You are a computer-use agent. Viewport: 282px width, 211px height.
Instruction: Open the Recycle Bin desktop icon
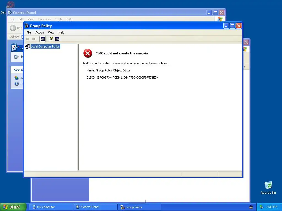tap(268, 187)
